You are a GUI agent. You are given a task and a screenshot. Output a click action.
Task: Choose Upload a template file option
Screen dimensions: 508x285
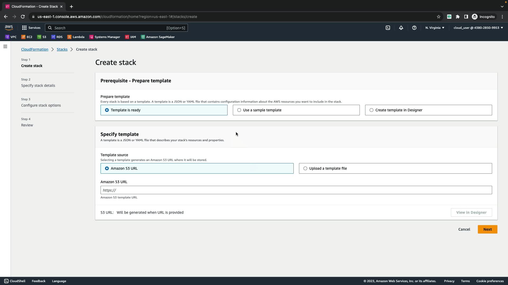305,168
